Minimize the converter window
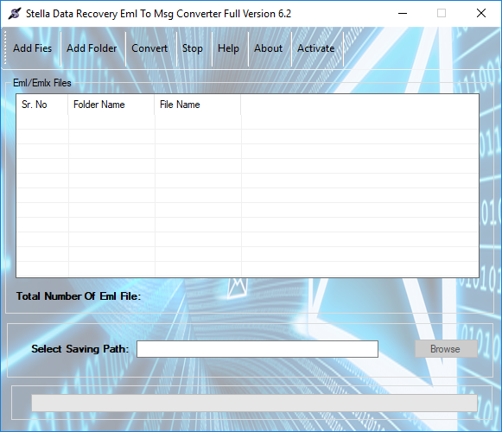 click(x=403, y=14)
